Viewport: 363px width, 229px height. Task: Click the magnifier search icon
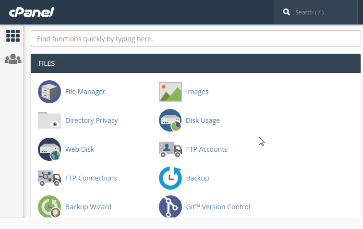(x=286, y=12)
